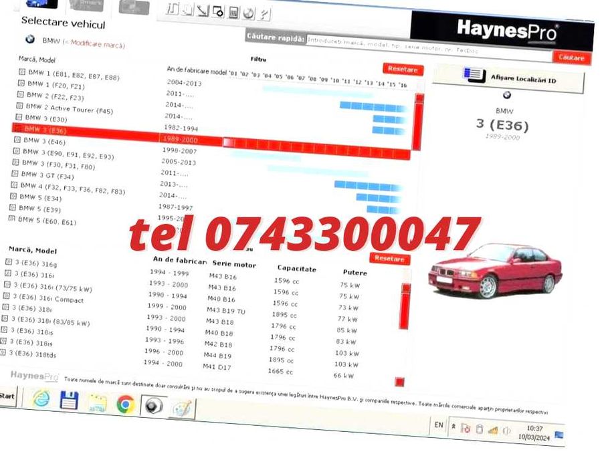Click the Start button
Screen dimensions: 610x468
[7, 396]
